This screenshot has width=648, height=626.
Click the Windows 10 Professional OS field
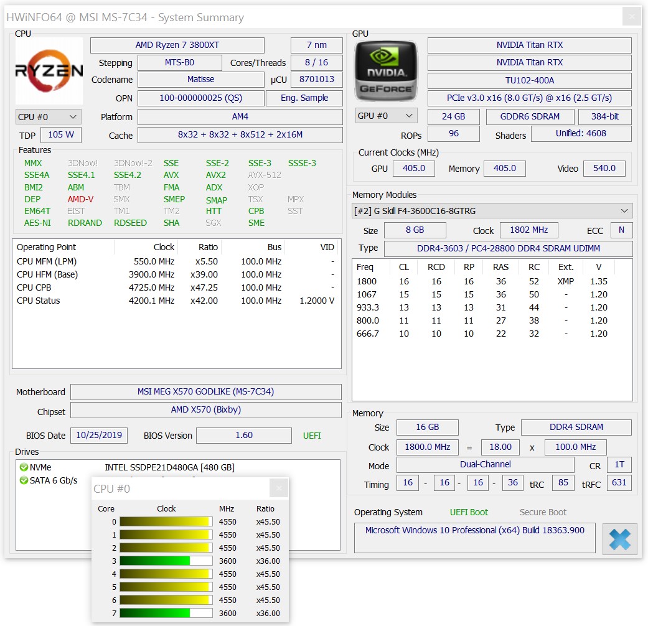click(x=474, y=538)
